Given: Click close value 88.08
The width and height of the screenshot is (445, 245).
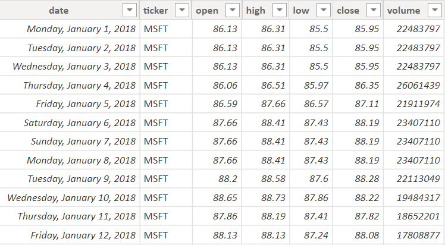Looking at the screenshot, I should (x=366, y=235).
